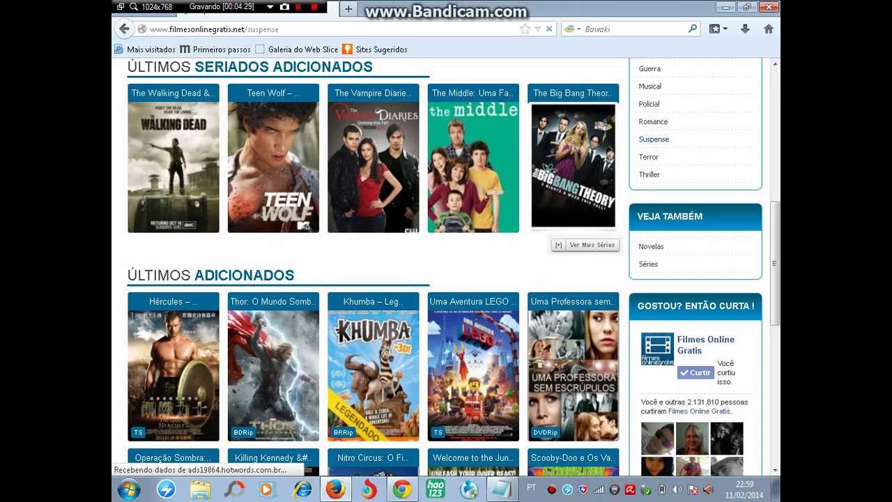Viewport: 892px width, 502px height.
Task: Click the PT language indicator
Action: pyautogui.click(x=532, y=487)
